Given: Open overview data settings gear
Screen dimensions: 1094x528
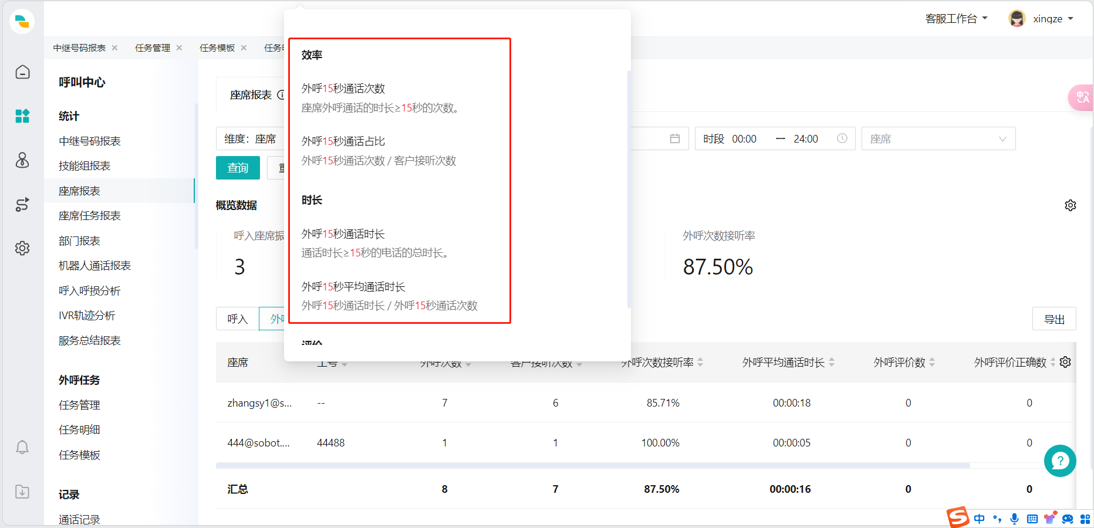Looking at the screenshot, I should 1071,205.
